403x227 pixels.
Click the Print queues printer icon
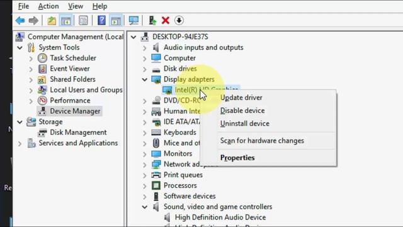pos(156,175)
